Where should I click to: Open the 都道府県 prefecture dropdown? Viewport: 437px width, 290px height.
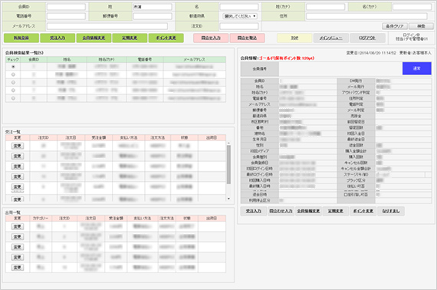click(x=240, y=16)
